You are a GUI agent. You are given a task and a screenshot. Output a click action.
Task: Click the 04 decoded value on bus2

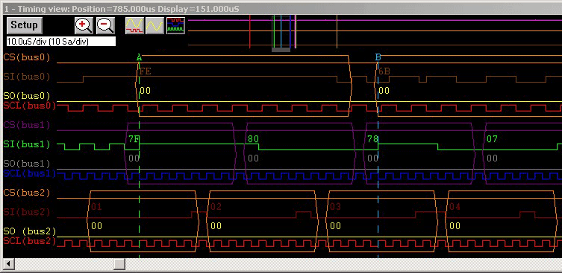tap(455, 207)
